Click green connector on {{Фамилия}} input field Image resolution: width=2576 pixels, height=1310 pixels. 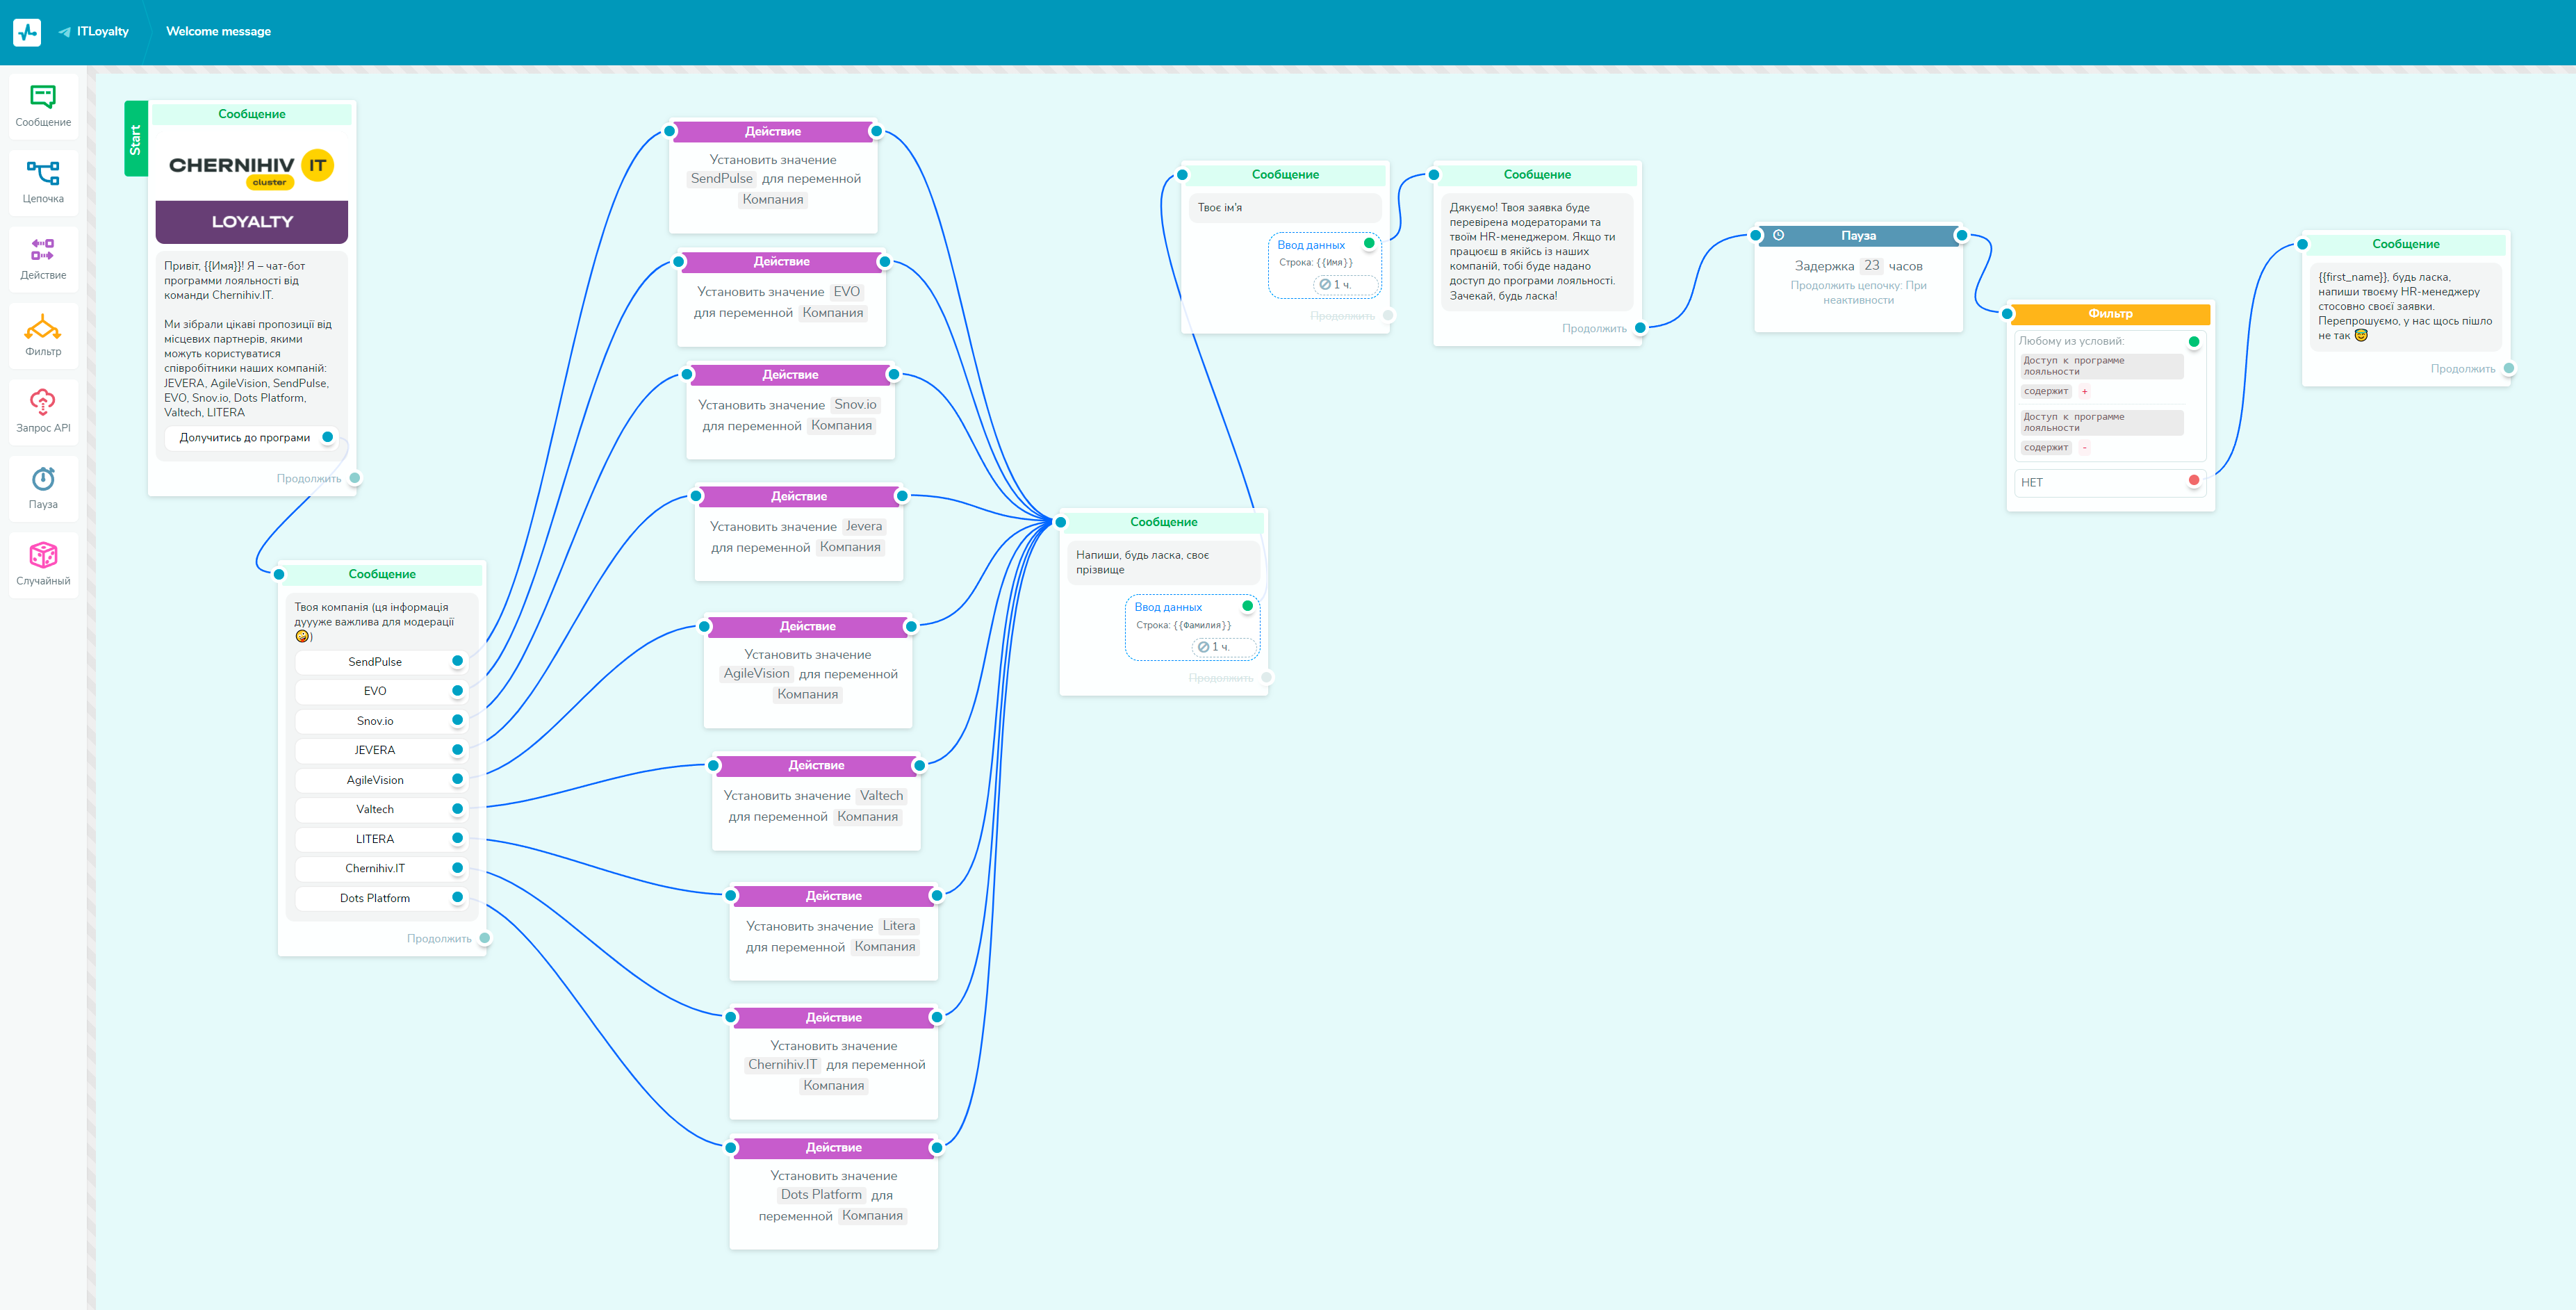pos(1247,605)
